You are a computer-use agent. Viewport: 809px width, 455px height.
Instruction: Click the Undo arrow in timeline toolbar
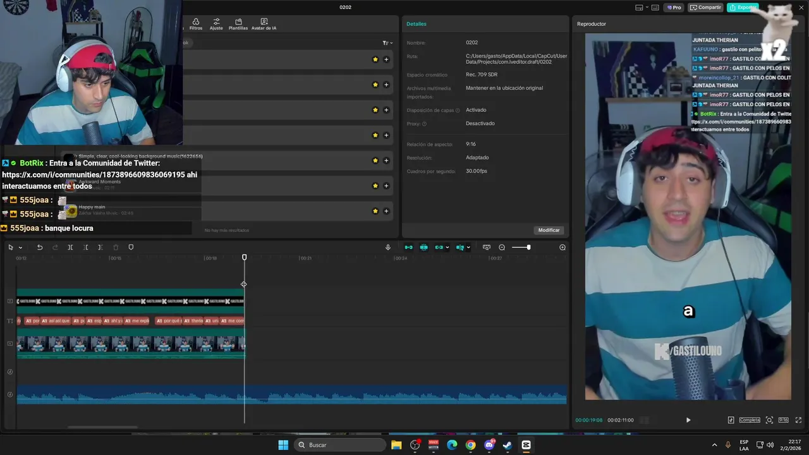click(x=40, y=247)
